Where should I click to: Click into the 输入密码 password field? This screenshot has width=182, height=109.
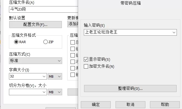127,32
